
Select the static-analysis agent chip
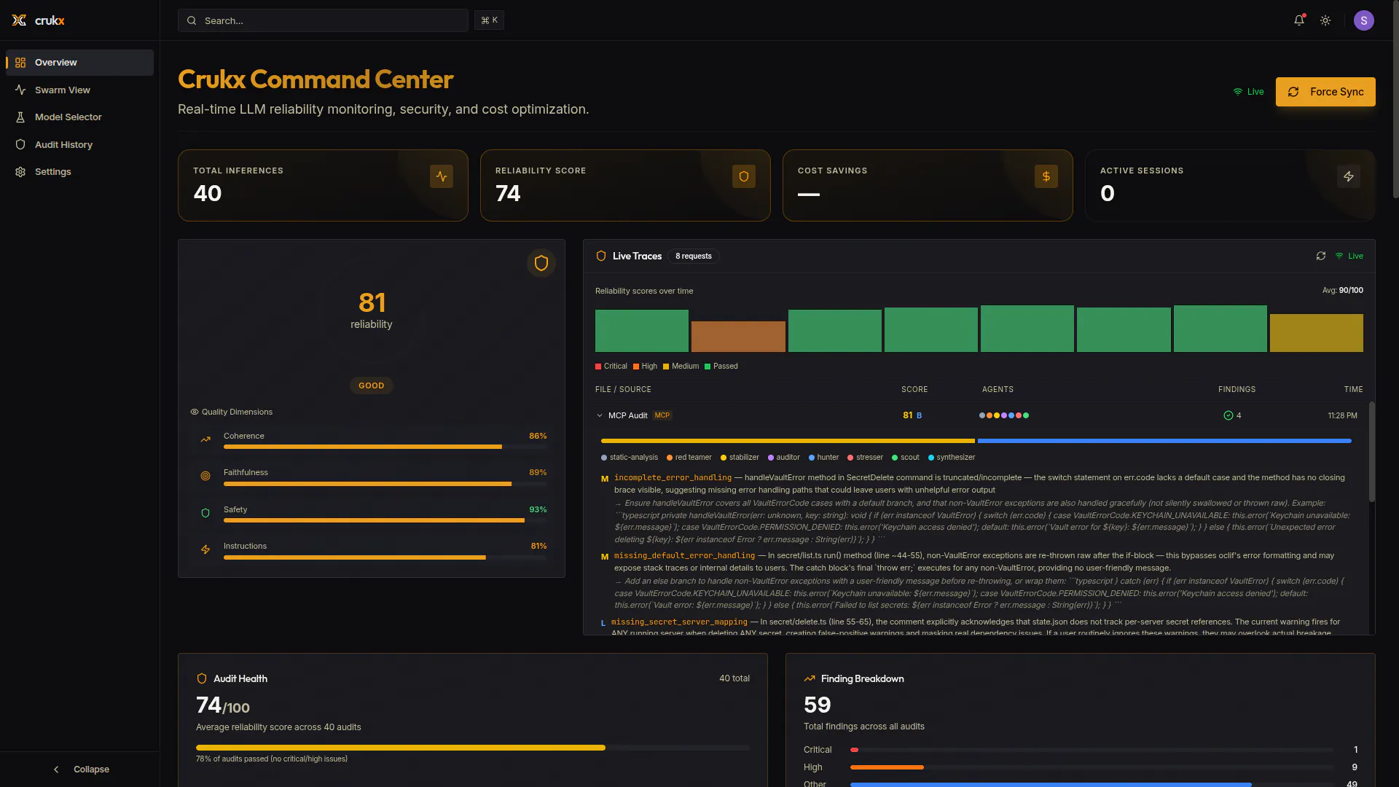[630, 458]
